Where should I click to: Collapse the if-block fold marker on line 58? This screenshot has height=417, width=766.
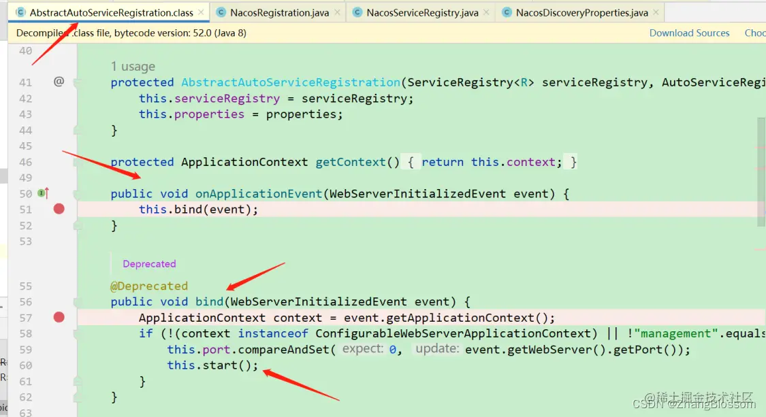(x=77, y=333)
